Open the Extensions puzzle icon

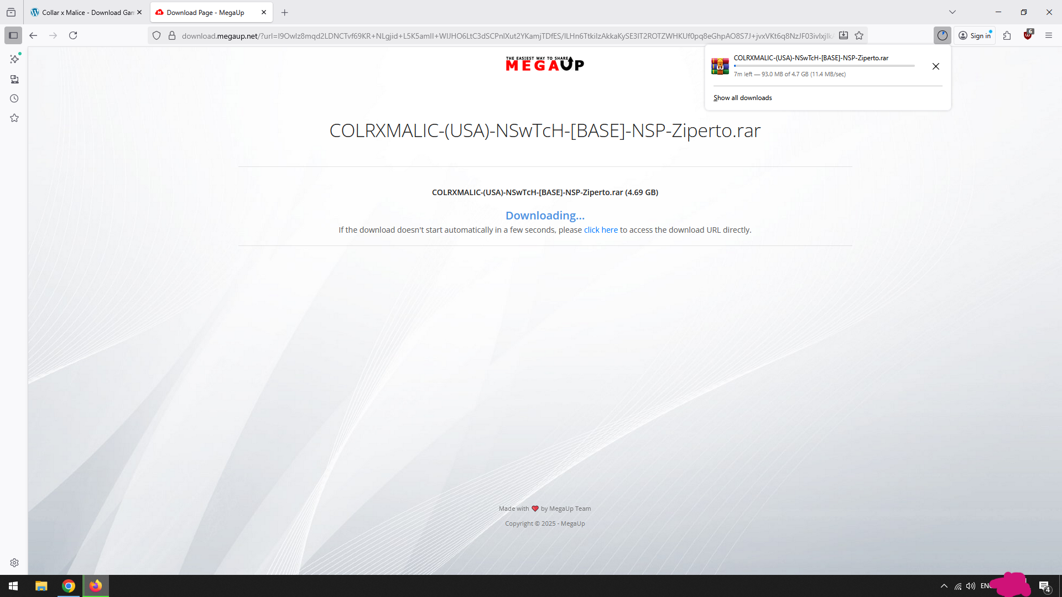1007,35
